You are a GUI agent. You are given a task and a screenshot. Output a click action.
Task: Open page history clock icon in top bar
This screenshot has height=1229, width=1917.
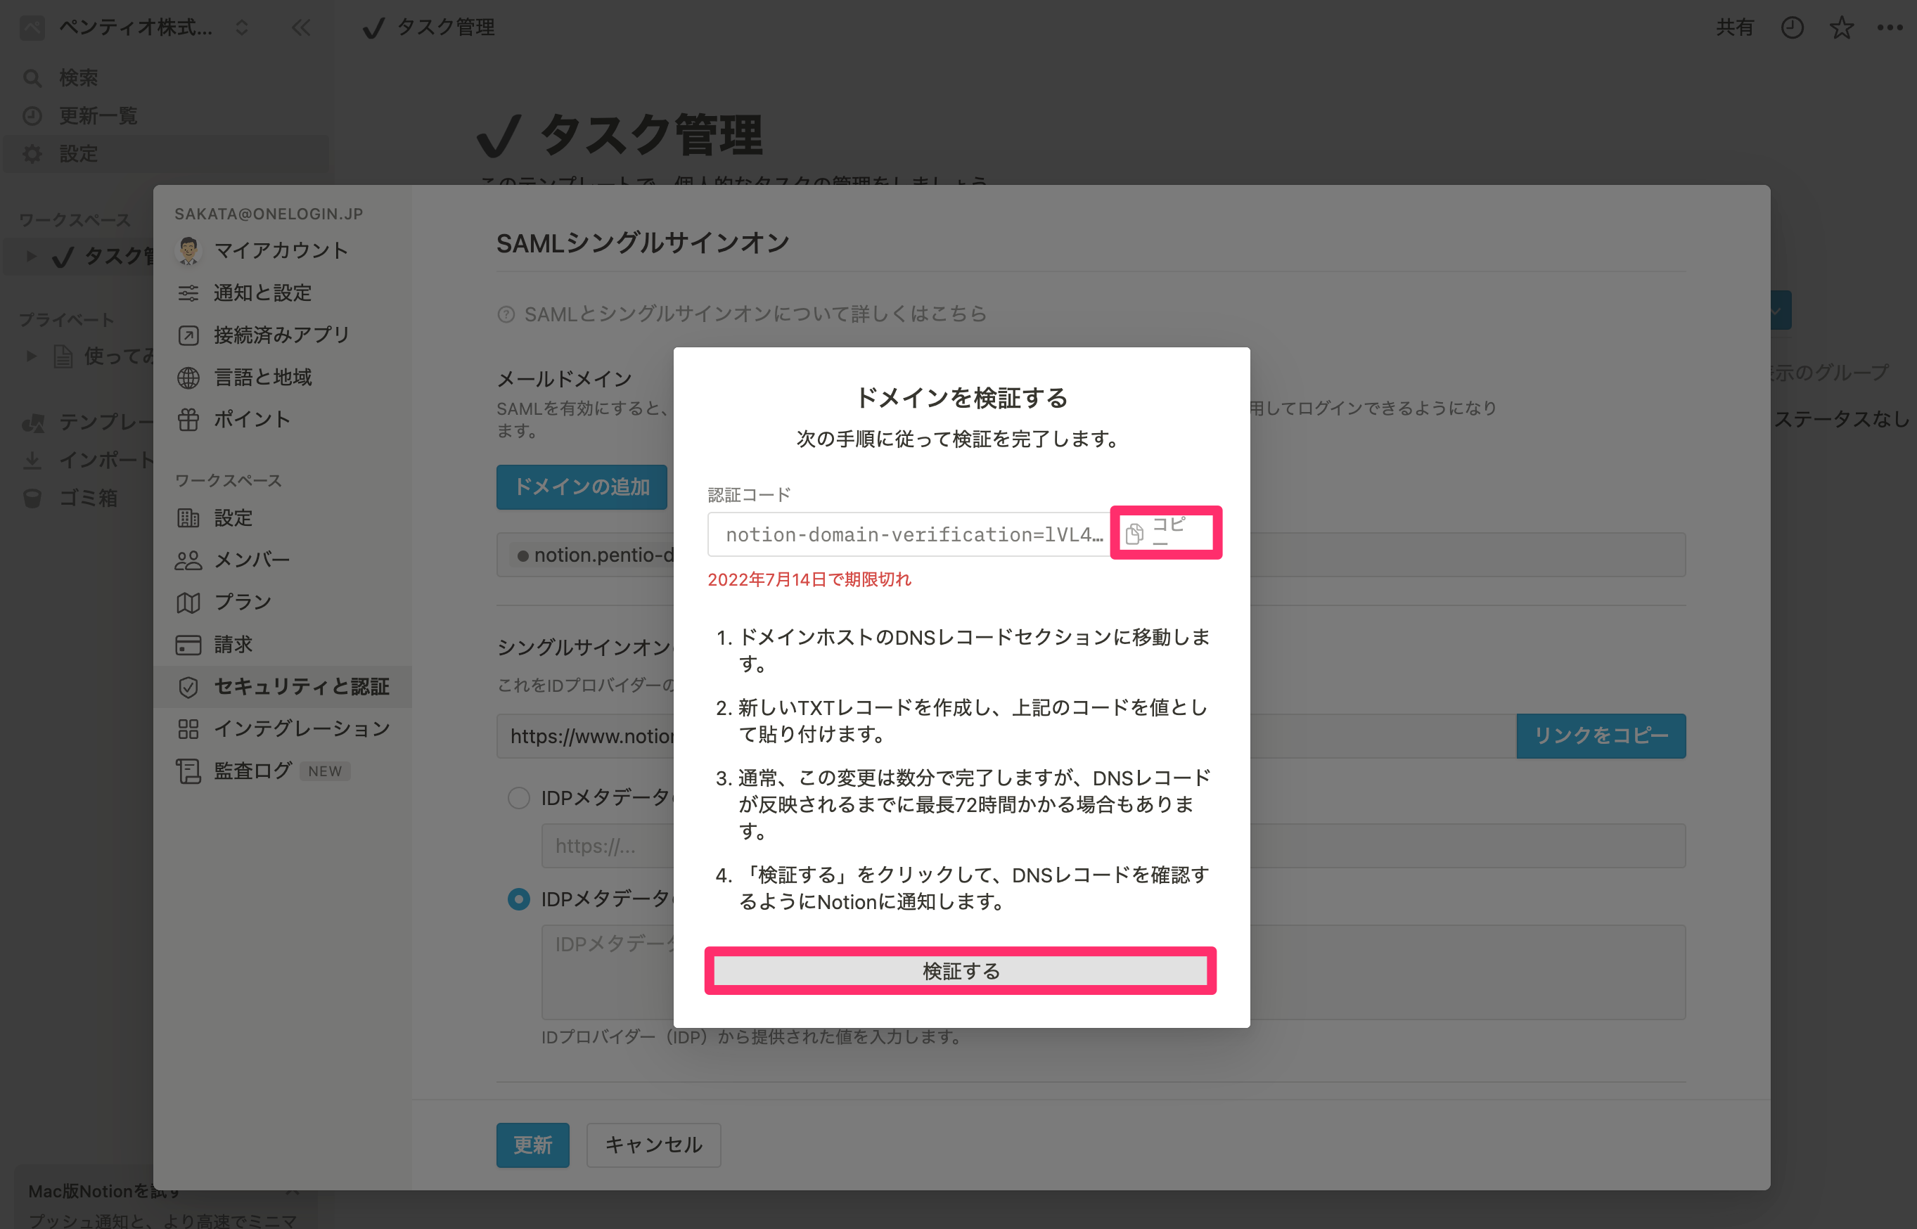[x=1792, y=28]
